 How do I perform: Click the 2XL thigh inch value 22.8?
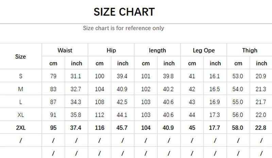coord(261,128)
